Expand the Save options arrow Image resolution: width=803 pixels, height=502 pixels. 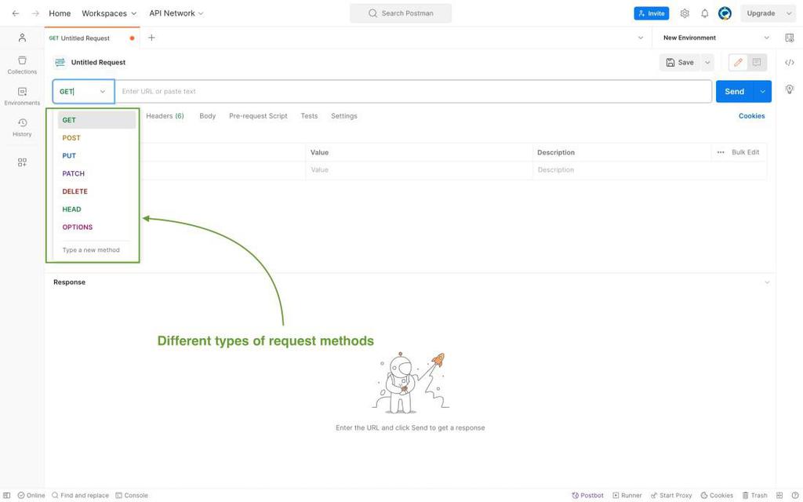coord(707,63)
